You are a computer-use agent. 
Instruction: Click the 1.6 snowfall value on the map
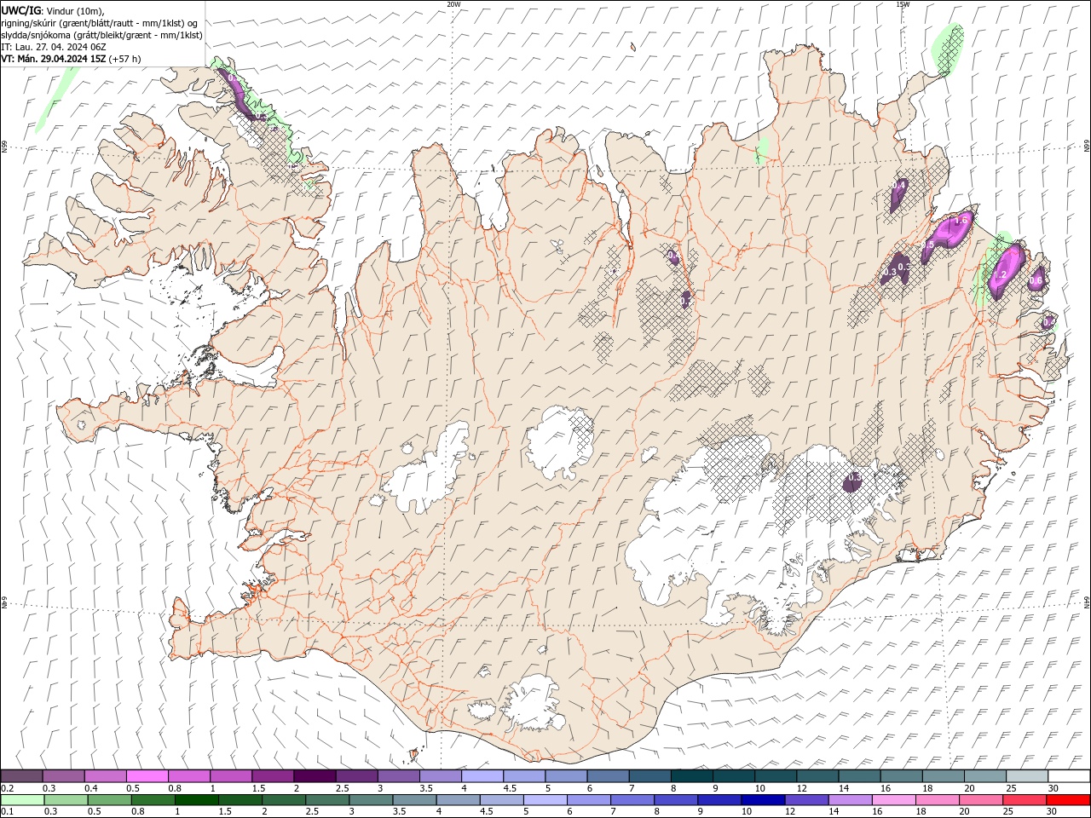click(961, 220)
